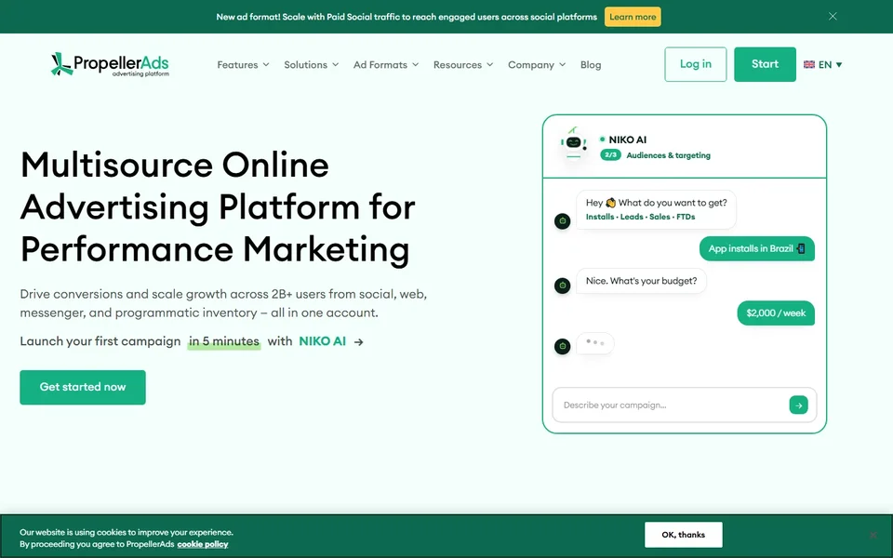Click the UK flag language icon
The height and width of the screenshot is (558, 893).
coord(808,64)
